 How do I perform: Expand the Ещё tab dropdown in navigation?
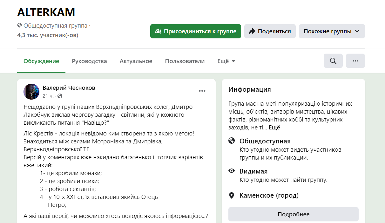(226, 61)
